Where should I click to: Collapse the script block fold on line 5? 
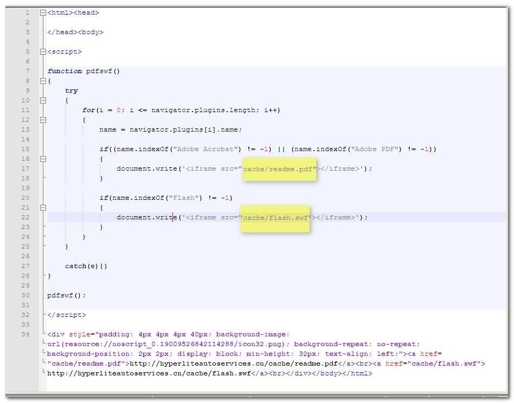43,51
